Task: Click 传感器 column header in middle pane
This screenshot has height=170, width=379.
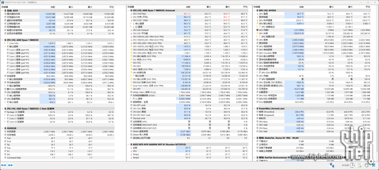Action: click(131, 7)
